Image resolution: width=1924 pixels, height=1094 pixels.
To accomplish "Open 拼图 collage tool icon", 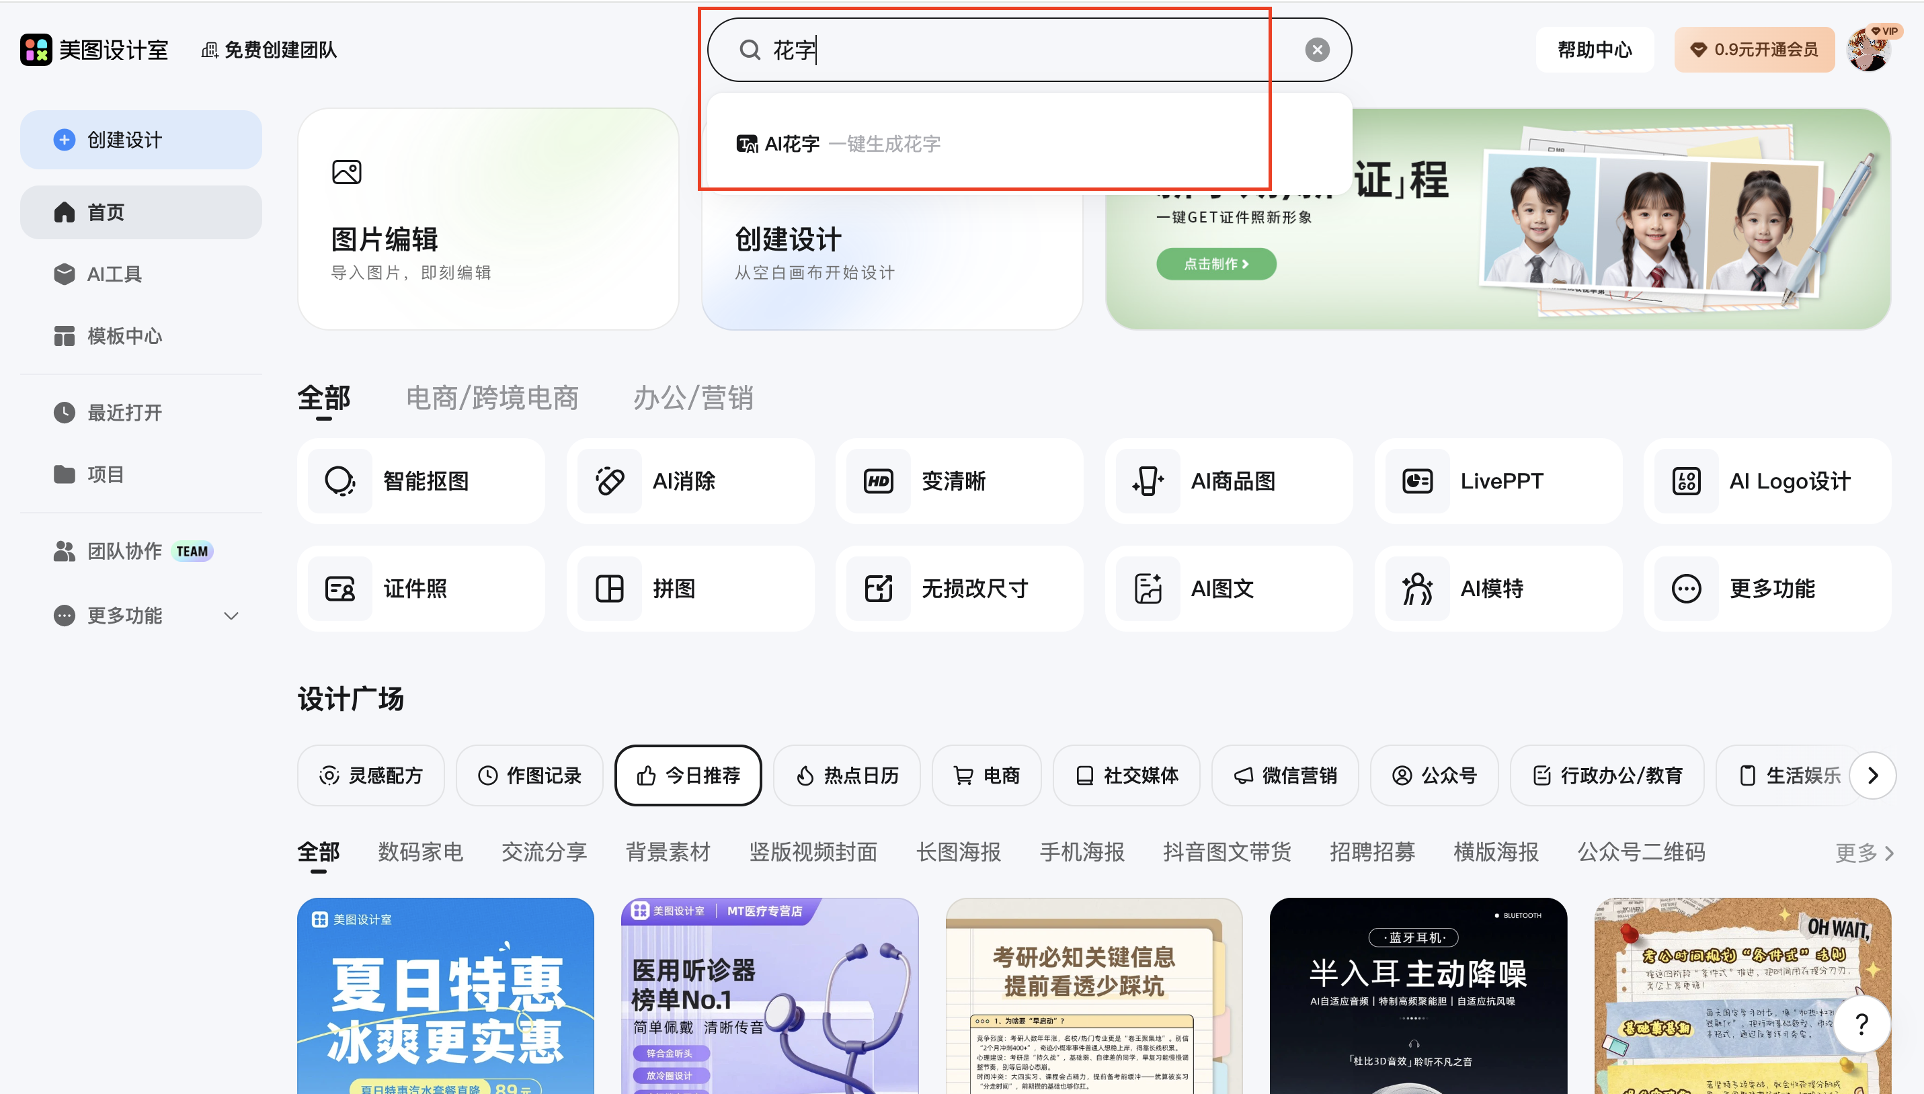I will click(610, 588).
